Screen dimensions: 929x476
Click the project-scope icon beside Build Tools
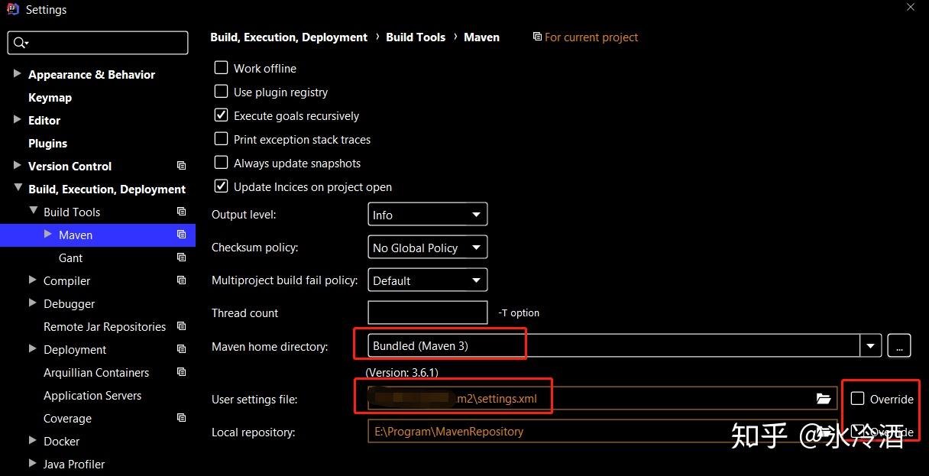tap(181, 212)
